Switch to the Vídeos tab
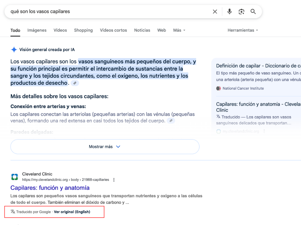The height and width of the screenshot is (225, 301). point(60,30)
